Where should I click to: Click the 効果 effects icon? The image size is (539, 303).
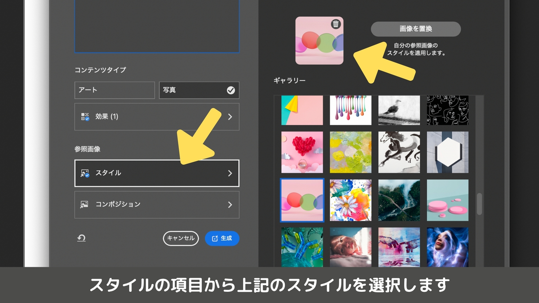point(85,117)
